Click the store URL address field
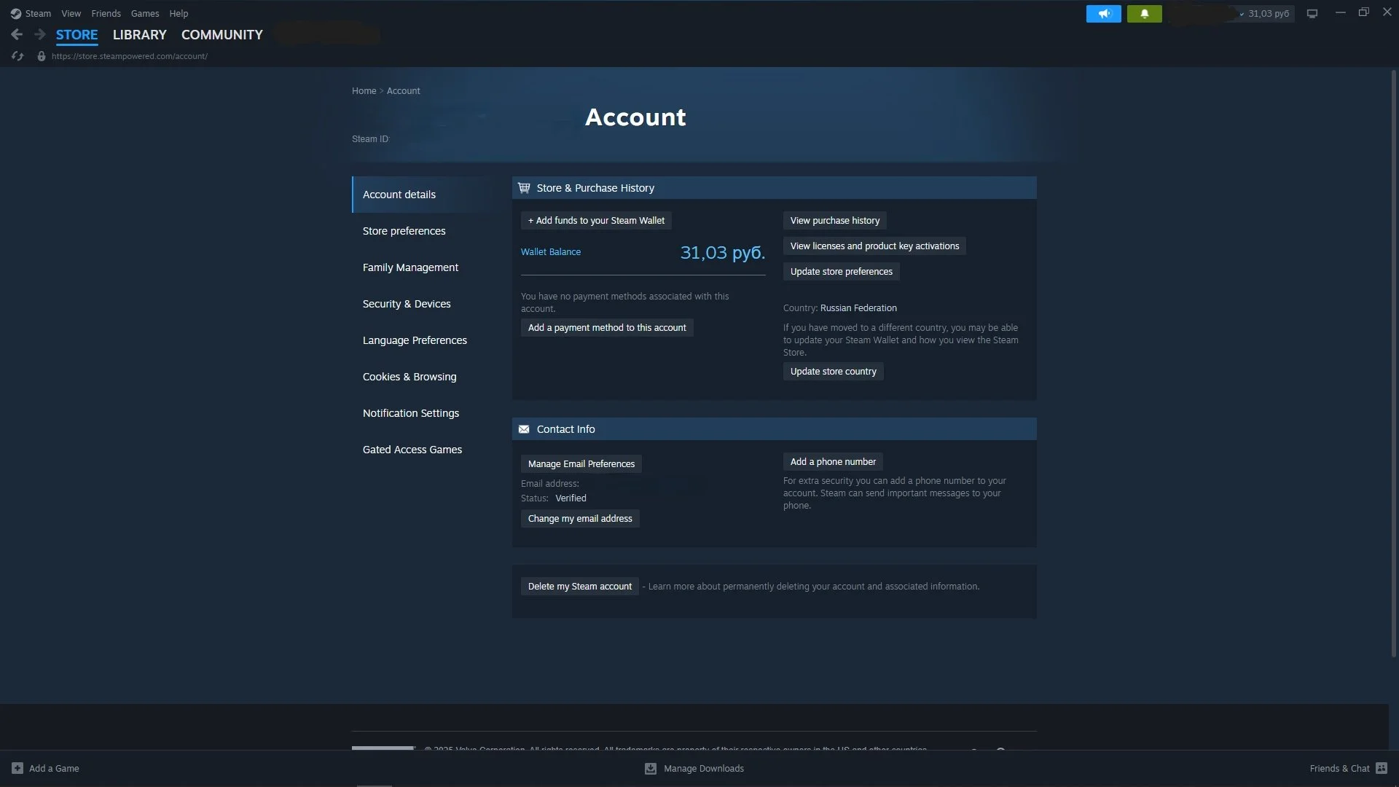 130,56
